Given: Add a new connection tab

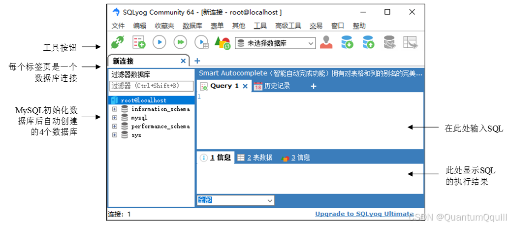Looking at the screenshot, I should pyautogui.click(x=197, y=61).
